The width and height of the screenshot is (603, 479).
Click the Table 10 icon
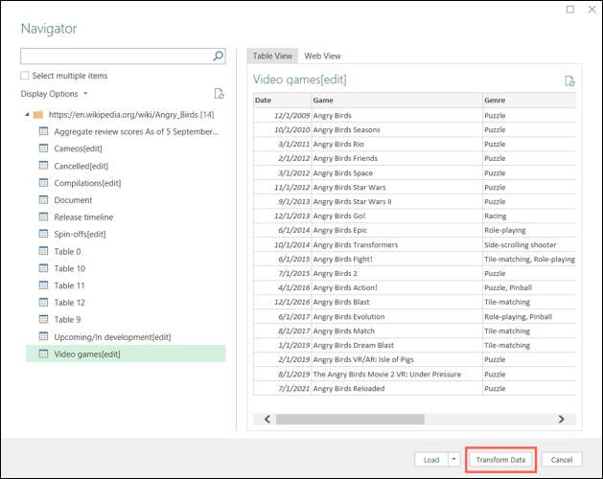(43, 268)
